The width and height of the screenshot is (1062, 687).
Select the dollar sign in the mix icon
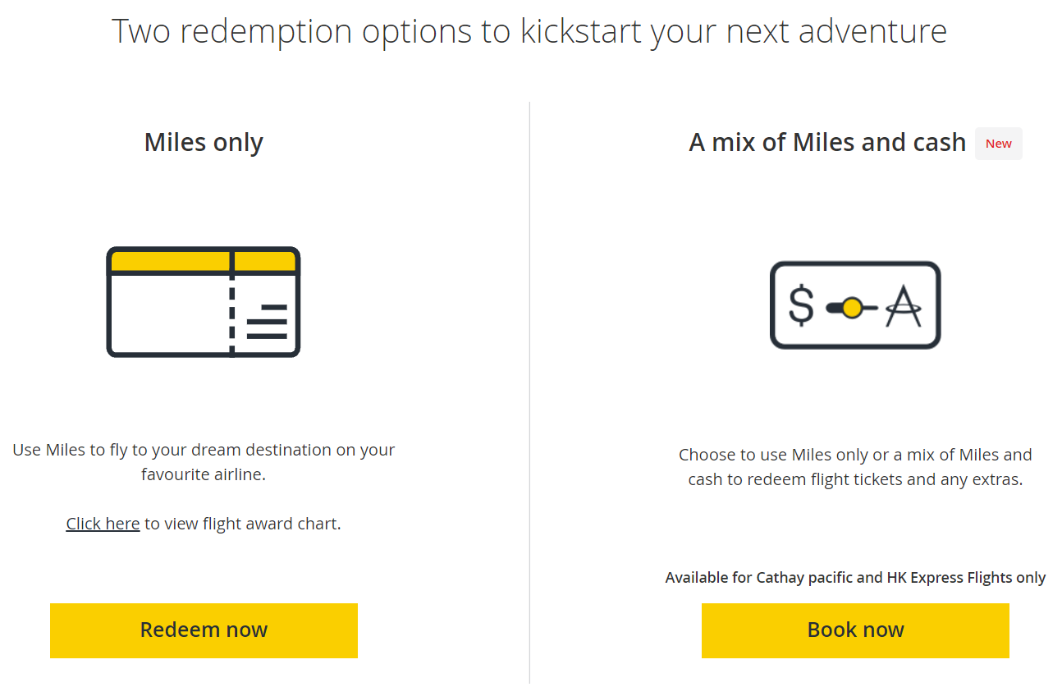[x=801, y=305]
